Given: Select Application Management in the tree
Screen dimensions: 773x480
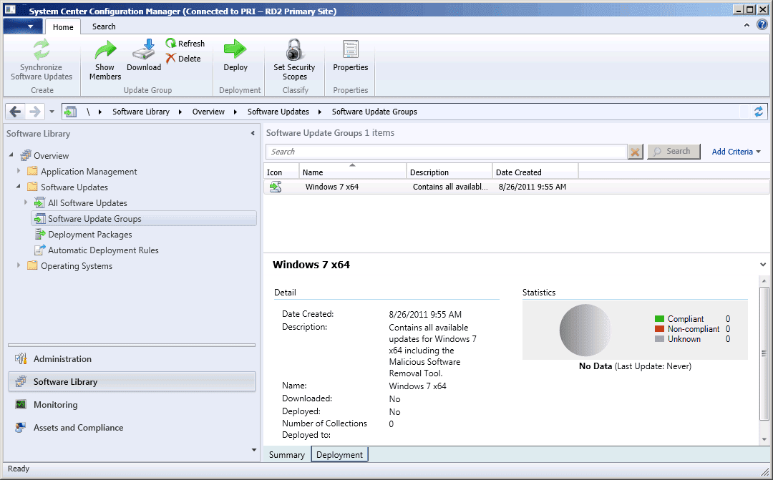Looking at the screenshot, I should [x=89, y=172].
